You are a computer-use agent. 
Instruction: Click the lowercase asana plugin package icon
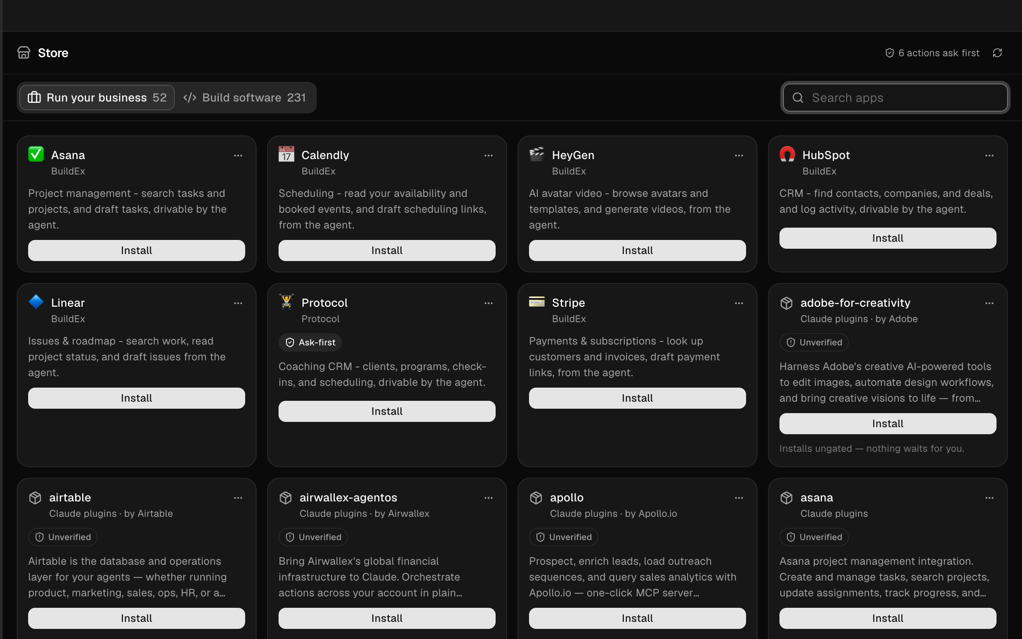pyautogui.click(x=786, y=497)
